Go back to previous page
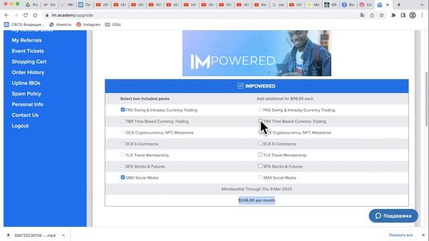This screenshot has width=429, height=241. (7, 15)
